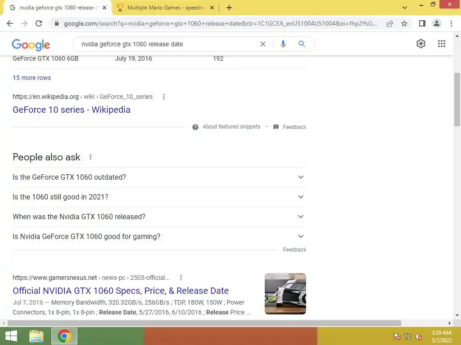Click the horizontal scrollbar thumb
The height and width of the screenshot is (345, 461).
[x=204, y=323]
